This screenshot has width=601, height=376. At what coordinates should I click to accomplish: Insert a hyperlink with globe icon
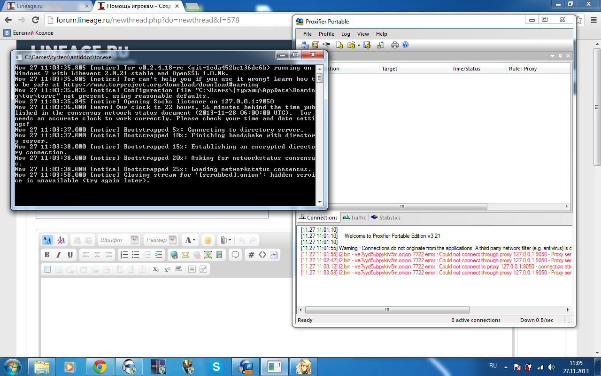coord(174,255)
